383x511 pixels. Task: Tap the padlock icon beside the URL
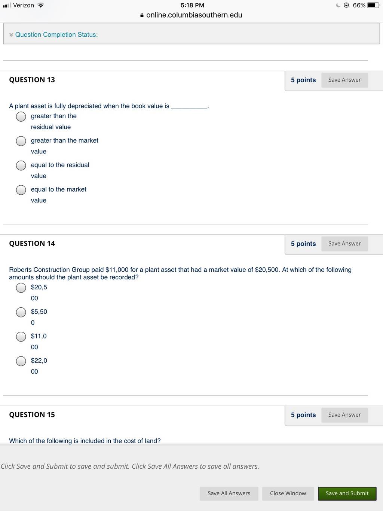coord(142,15)
